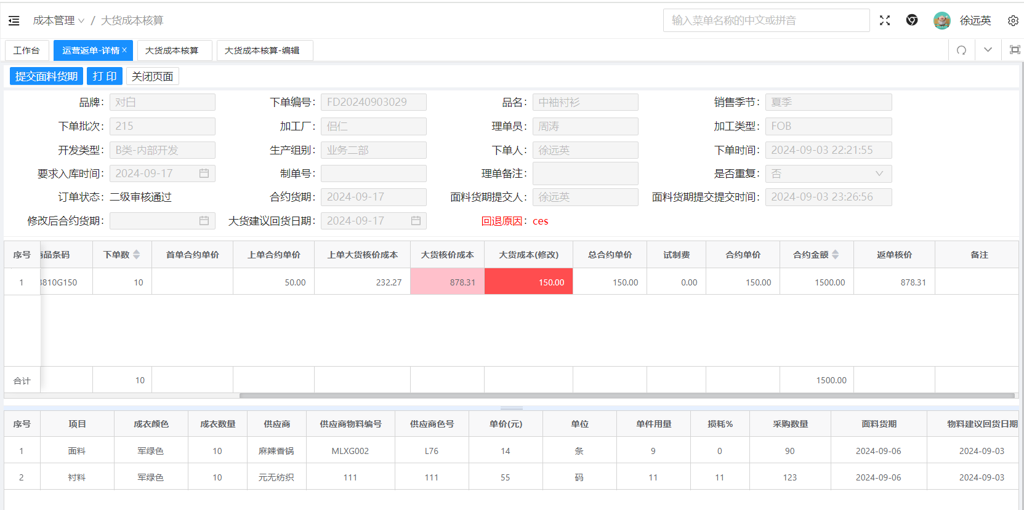
Task: Click the menu name search field
Action: pyautogui.click(x=765, y=20)
